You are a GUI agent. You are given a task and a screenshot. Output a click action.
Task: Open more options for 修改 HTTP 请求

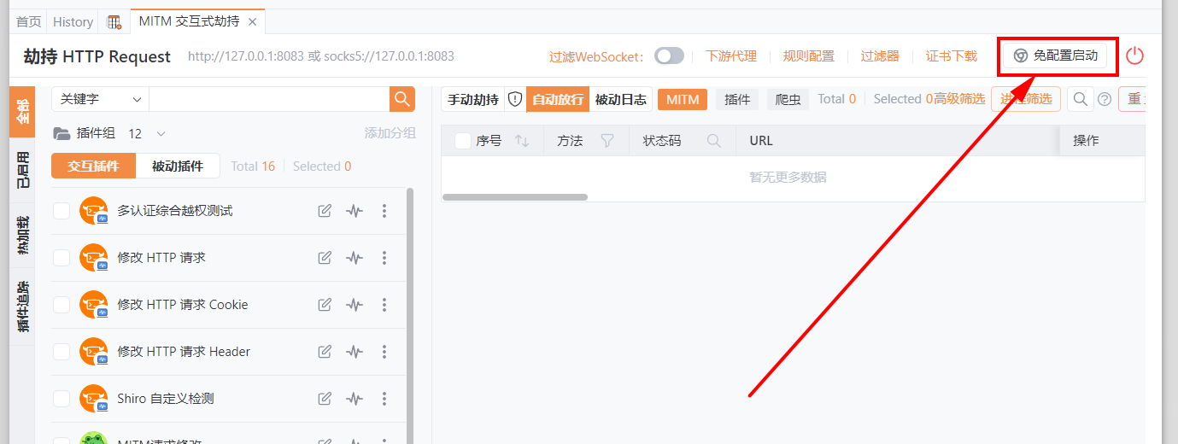(384, 258)
